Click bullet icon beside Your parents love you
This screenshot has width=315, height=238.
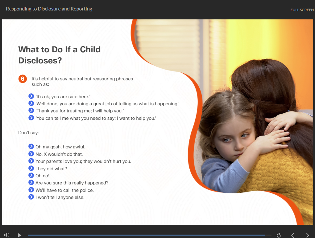pos(31,161)
